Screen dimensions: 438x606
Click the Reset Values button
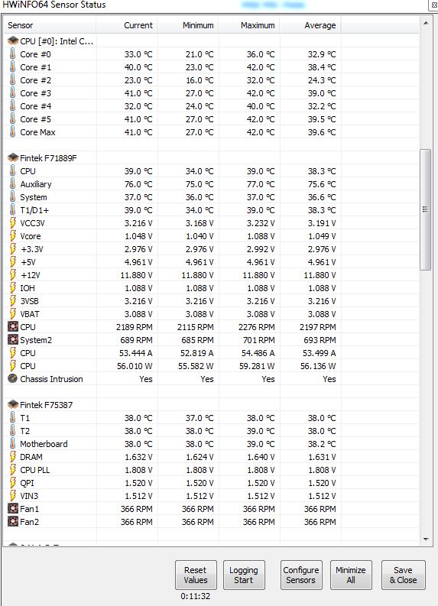[196, 575]
